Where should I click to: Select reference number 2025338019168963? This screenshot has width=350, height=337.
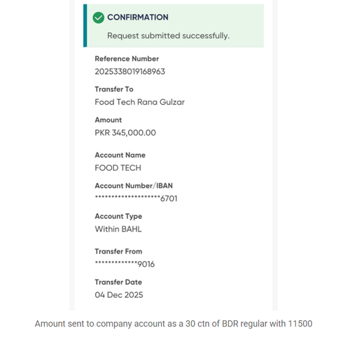coord(130,71)
